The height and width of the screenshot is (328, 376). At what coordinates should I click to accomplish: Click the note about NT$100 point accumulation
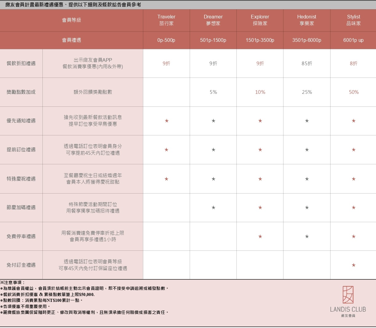(42, 300)
